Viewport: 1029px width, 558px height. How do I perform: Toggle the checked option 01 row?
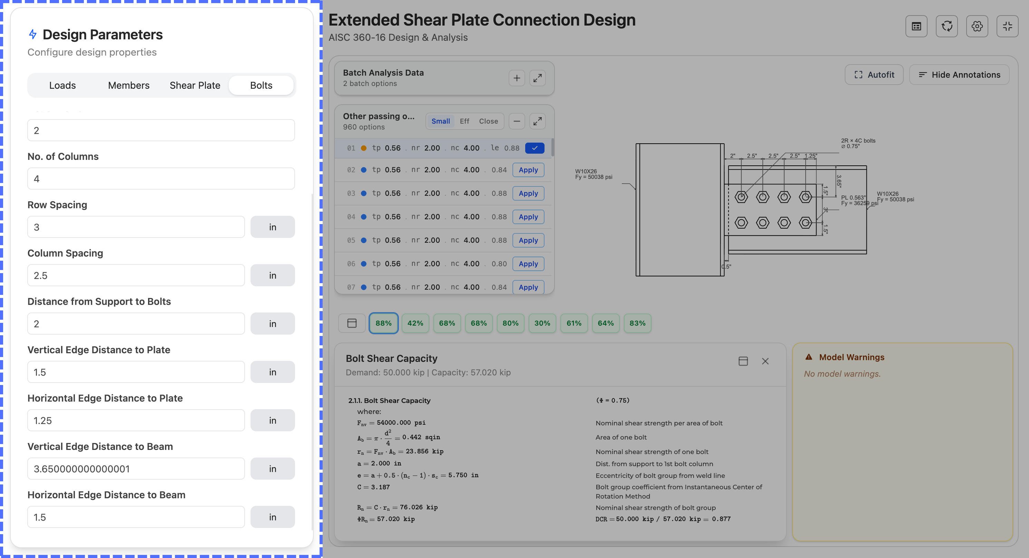click(x=535, y=148)
